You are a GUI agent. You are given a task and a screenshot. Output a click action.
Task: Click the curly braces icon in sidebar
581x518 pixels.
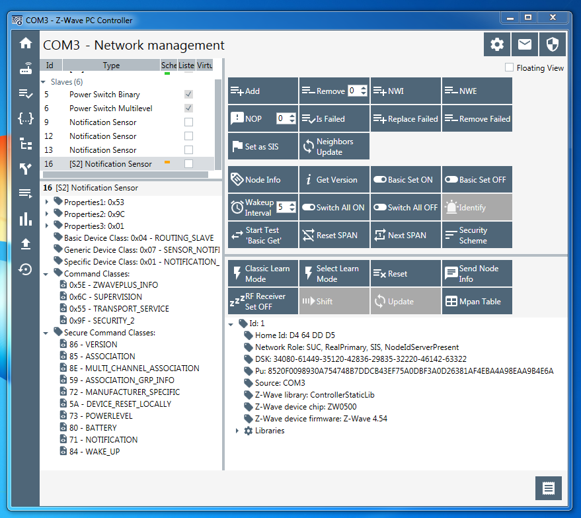coord(26,118)
